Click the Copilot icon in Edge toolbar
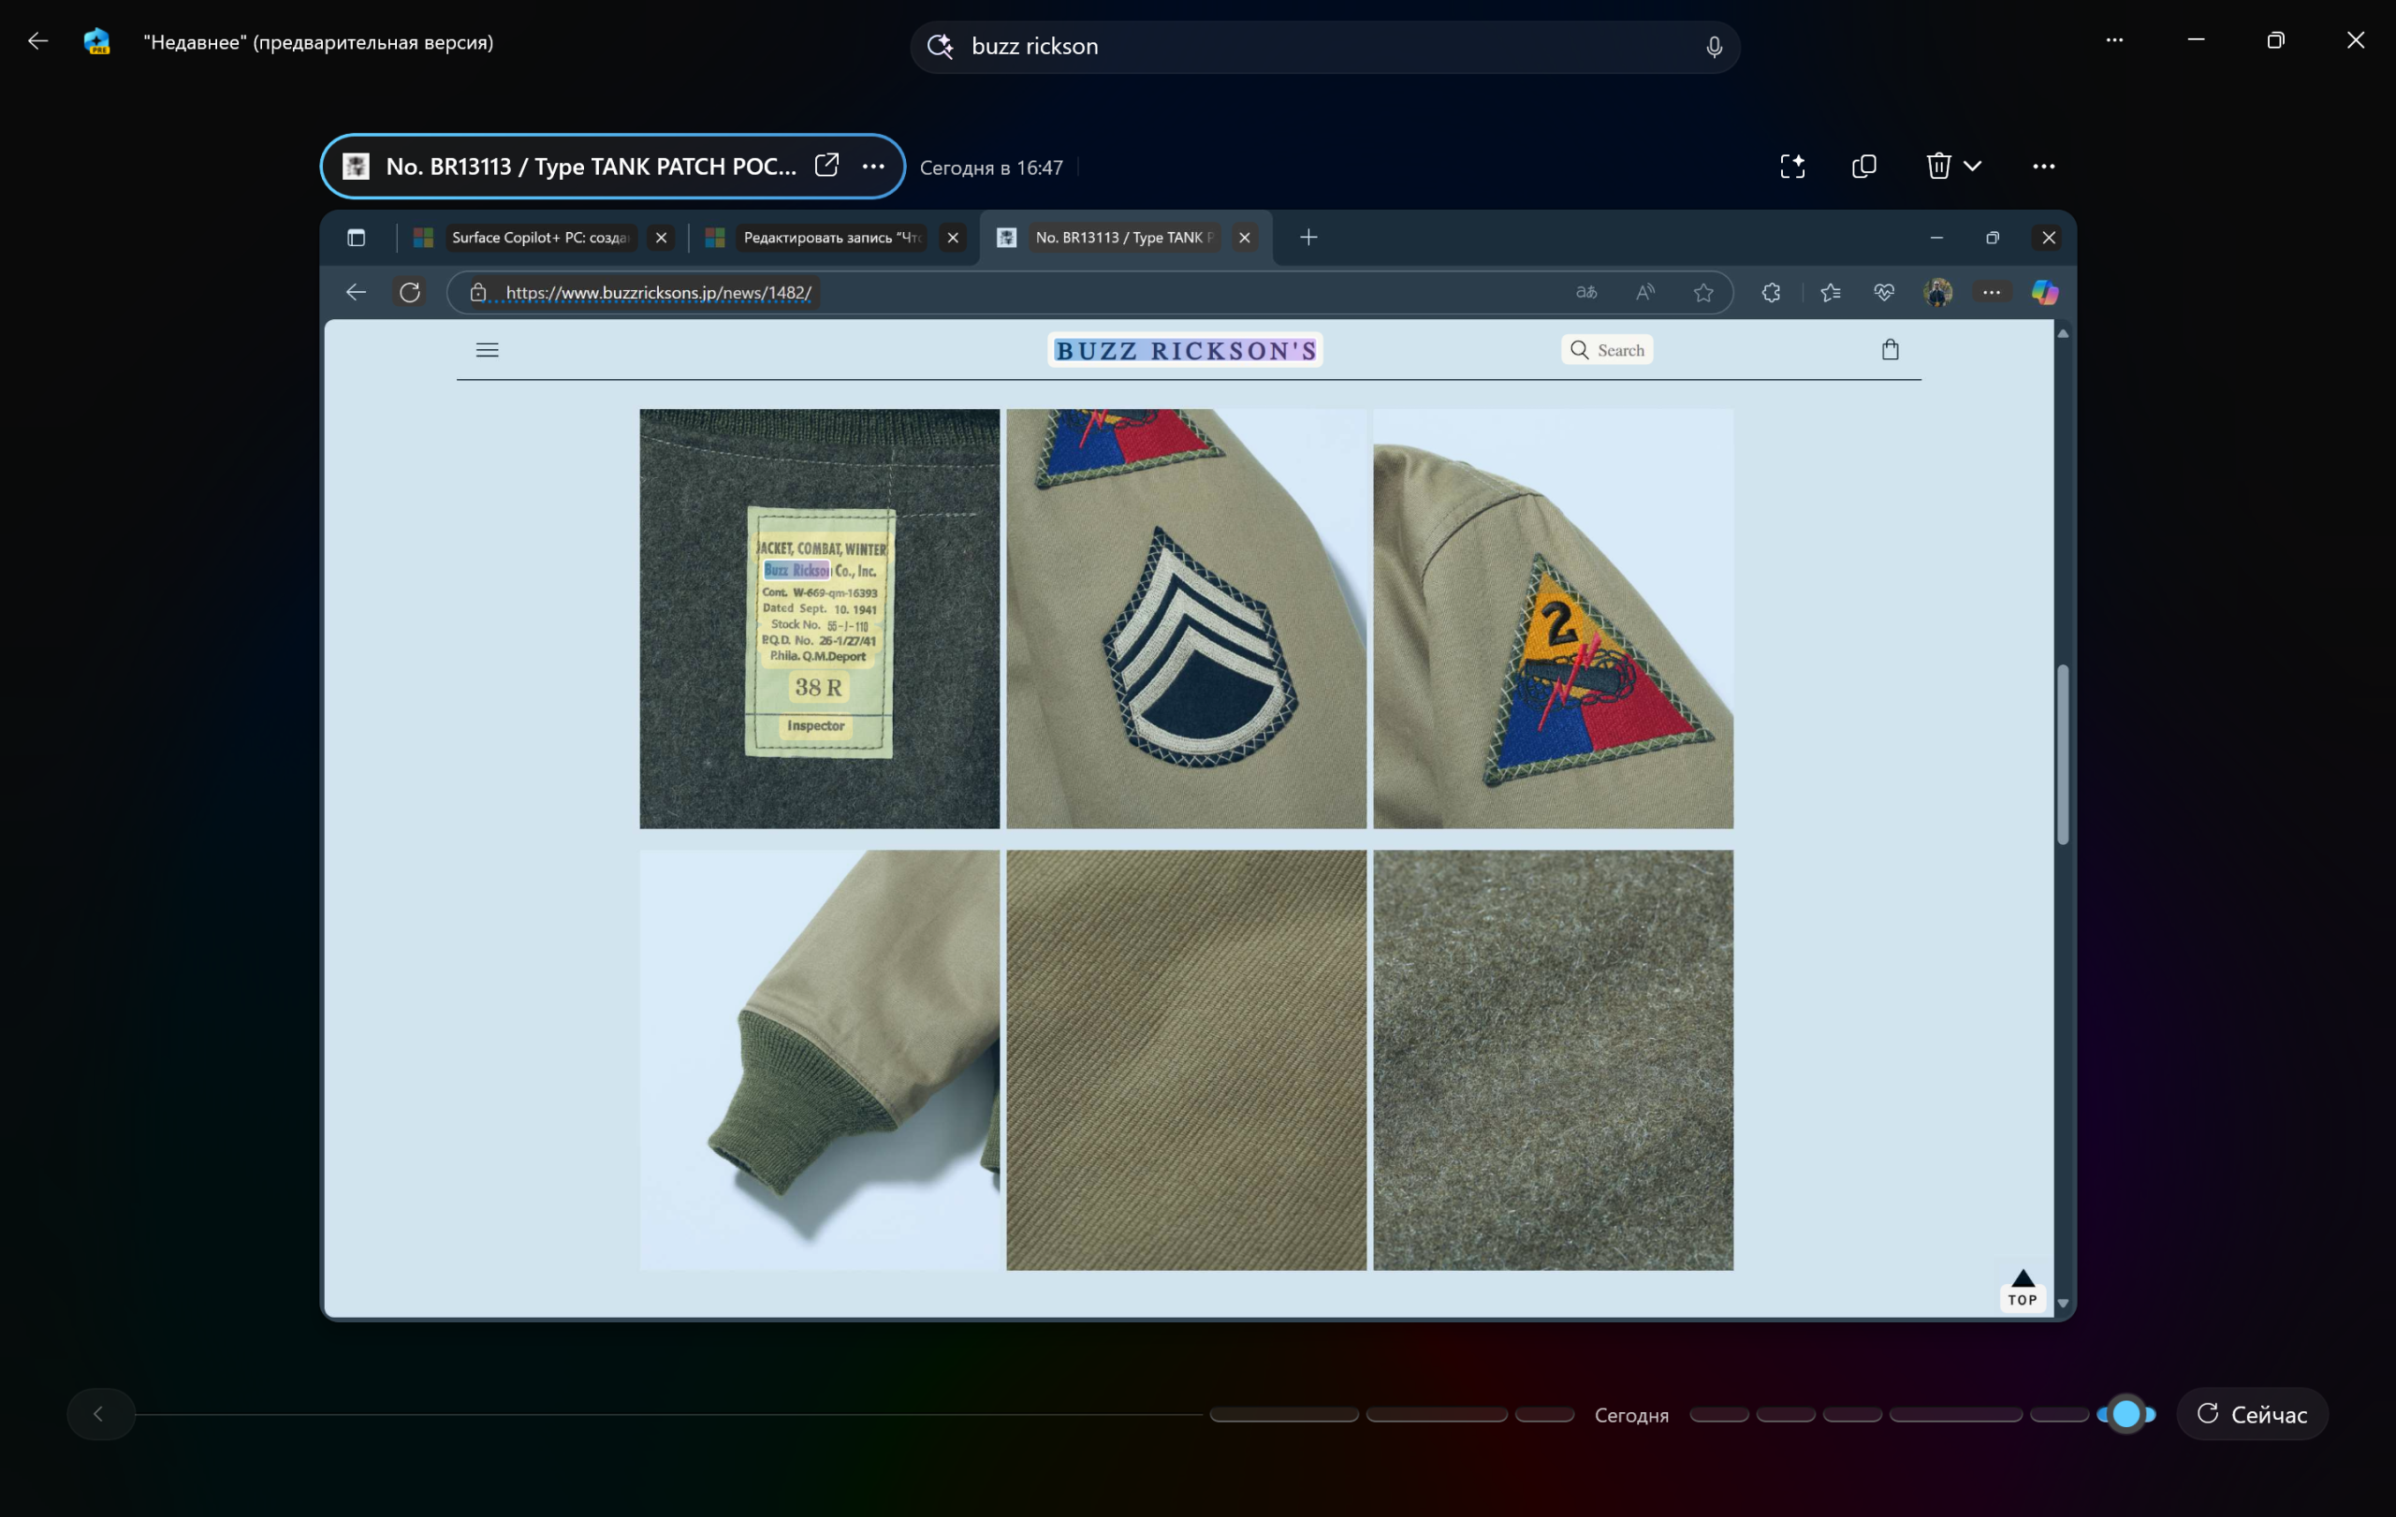Screen dimensions: 2396x1517 point(2044,293)
